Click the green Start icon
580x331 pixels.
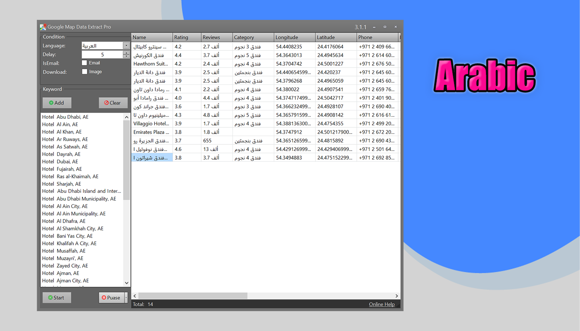tap(50, 297)
